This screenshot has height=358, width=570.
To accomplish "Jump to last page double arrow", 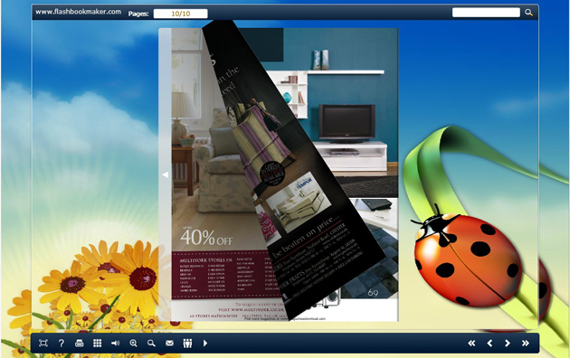I will (x=526, y=344).
